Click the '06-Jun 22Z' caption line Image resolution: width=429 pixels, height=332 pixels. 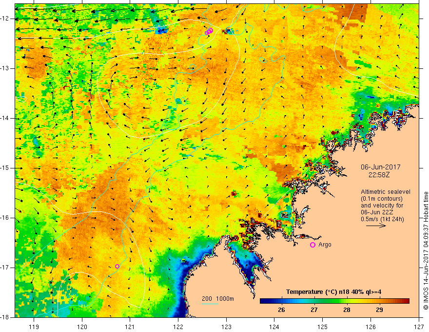point(378,212)
